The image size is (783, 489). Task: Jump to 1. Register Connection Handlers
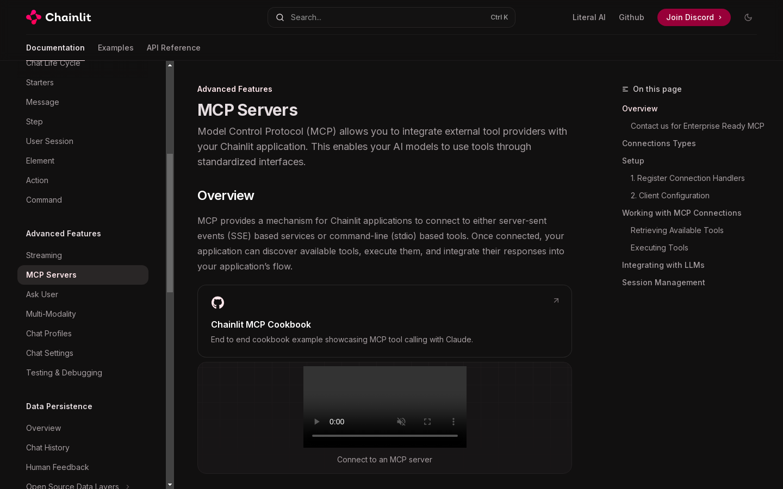[687, 178]
